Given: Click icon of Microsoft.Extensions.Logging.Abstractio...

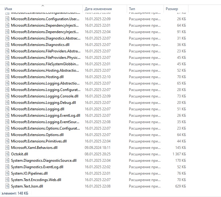Looking at the screenshot, I should [7, 83].
